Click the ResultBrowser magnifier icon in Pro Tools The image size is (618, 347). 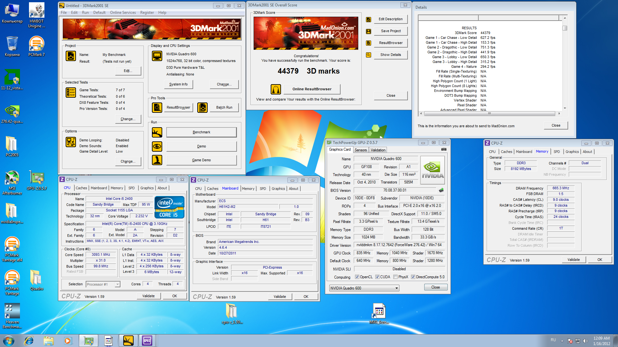point(157,107)
